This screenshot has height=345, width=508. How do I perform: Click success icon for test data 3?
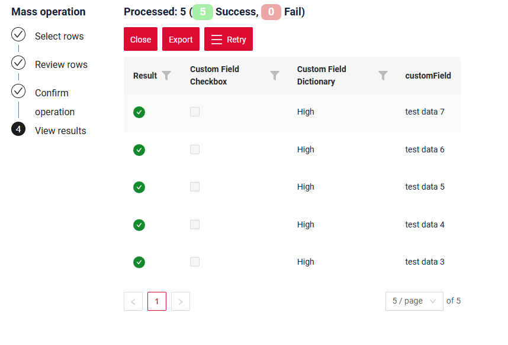[x=139, y=262]
